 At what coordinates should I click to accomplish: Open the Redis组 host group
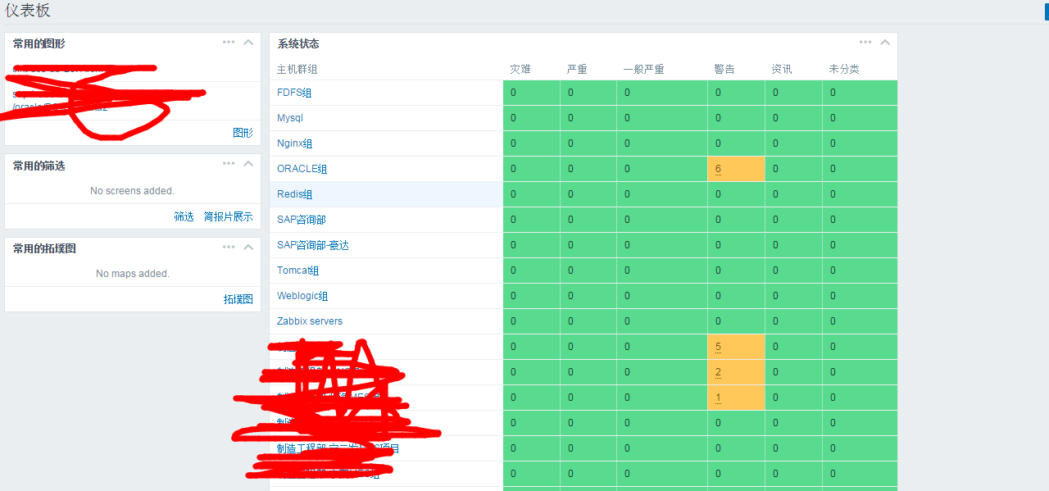(x=295, y=194)
